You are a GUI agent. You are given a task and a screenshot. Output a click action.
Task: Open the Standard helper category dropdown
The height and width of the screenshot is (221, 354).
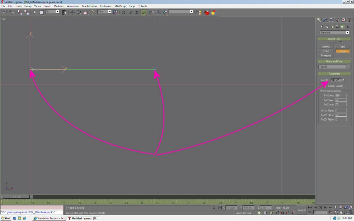click(334, 33)
